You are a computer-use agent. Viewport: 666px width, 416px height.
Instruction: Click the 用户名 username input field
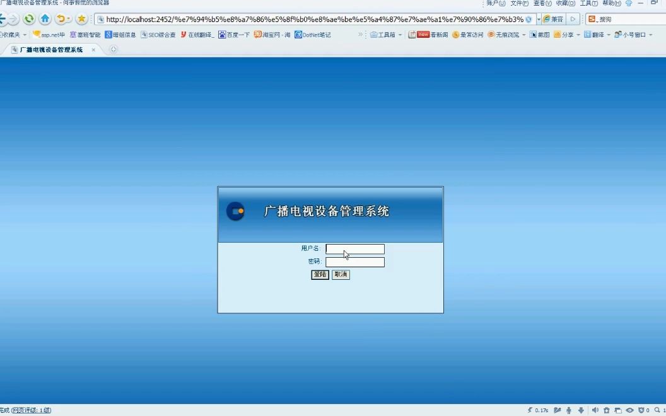354,248
